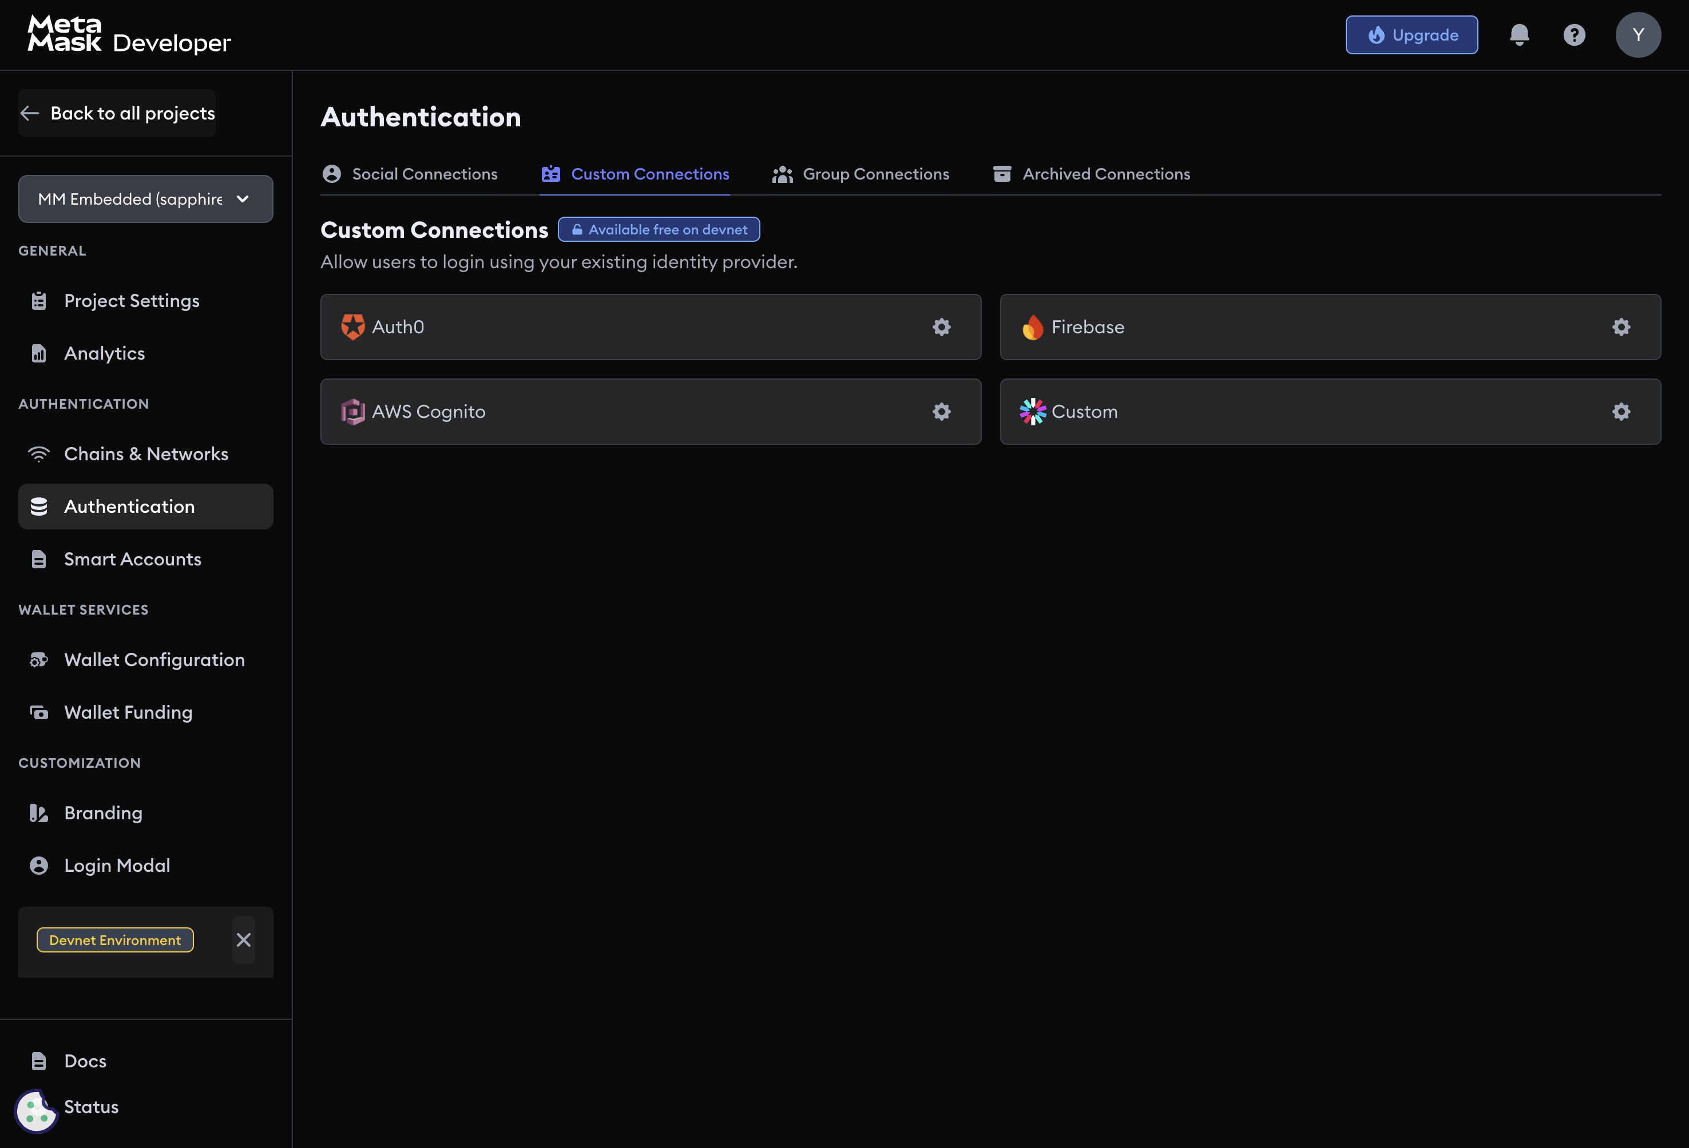Click the MetaMask Developer logo

(x=129, y=34)
